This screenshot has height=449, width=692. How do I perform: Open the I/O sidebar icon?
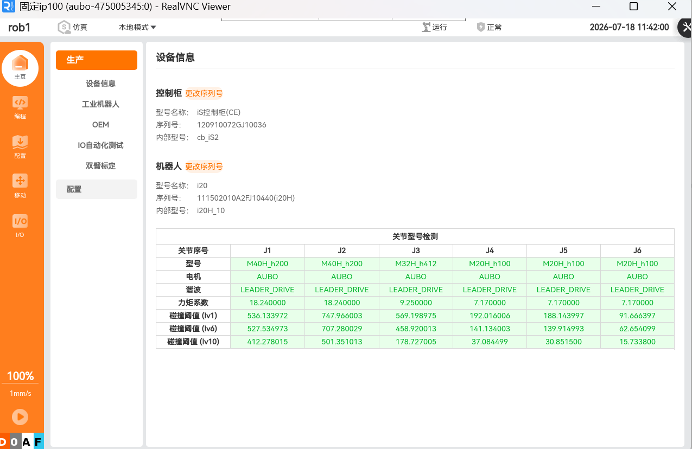[x=20, y=226]
